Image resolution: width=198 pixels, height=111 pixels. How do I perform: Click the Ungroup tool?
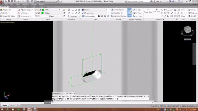(193, 13)
